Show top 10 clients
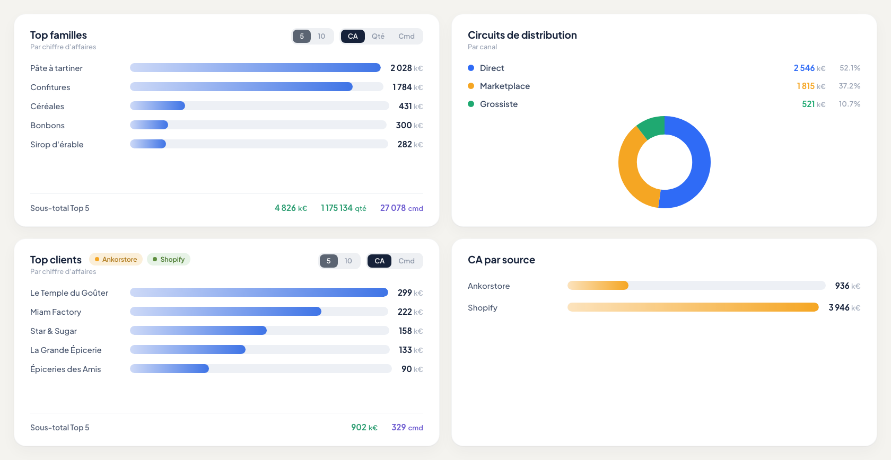891x460 pixels. [x=348, y=261]
